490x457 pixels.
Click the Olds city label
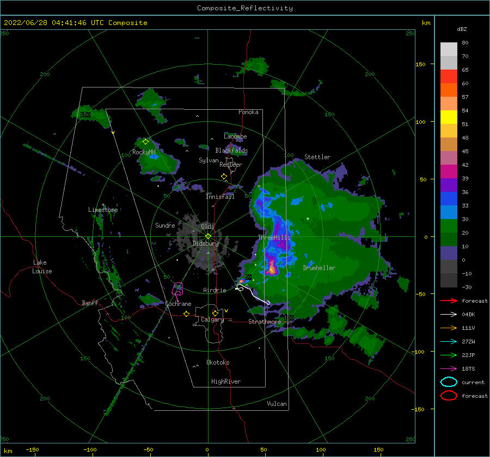pos(207,226)
